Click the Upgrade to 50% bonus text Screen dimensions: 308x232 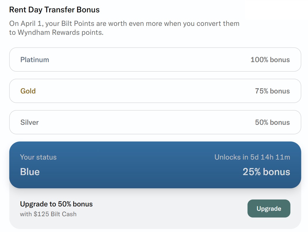[x=56, y=204]
